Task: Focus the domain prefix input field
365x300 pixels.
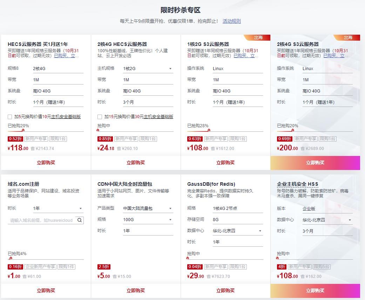Action: tap(42, 220)
